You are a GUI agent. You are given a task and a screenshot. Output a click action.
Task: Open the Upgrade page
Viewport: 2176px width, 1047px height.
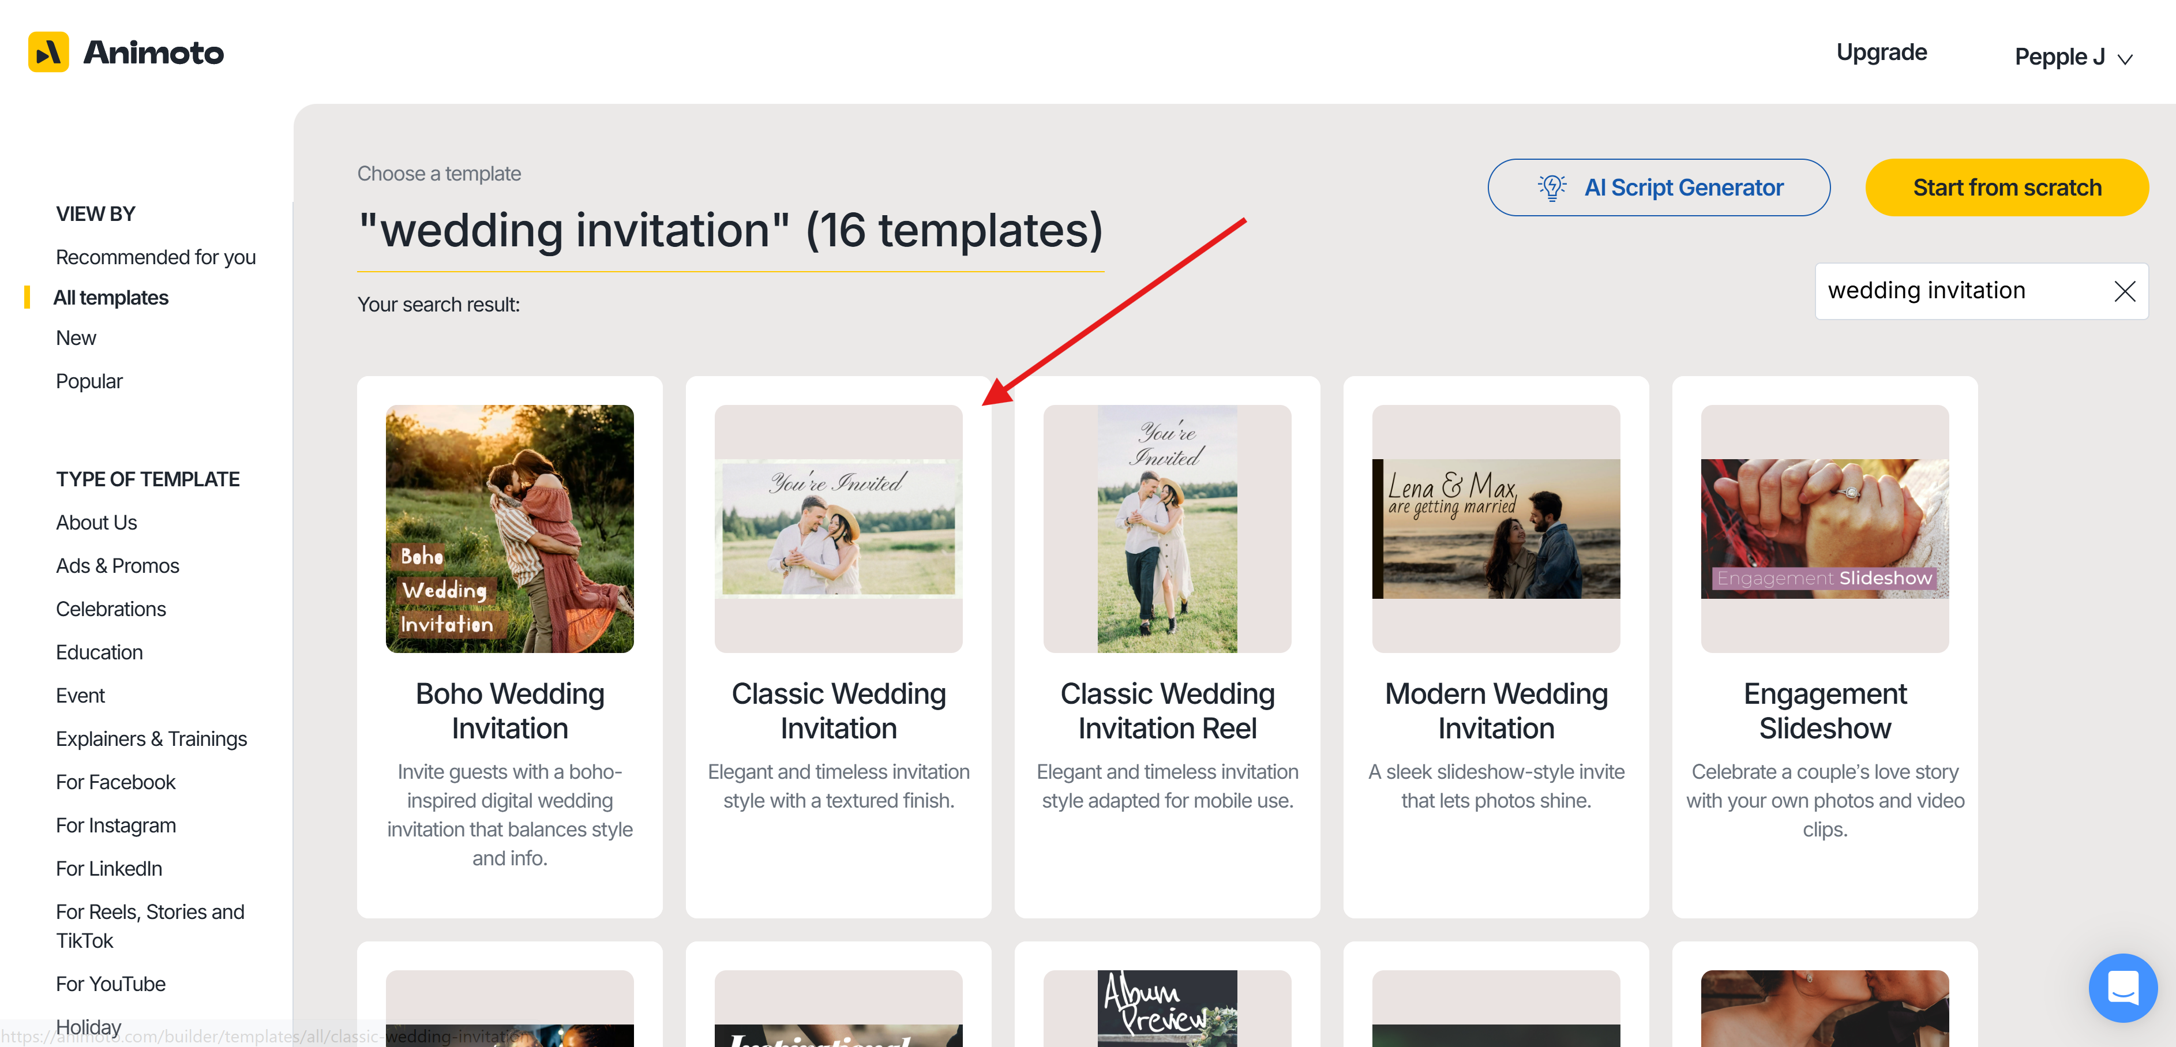[1882, 51]
